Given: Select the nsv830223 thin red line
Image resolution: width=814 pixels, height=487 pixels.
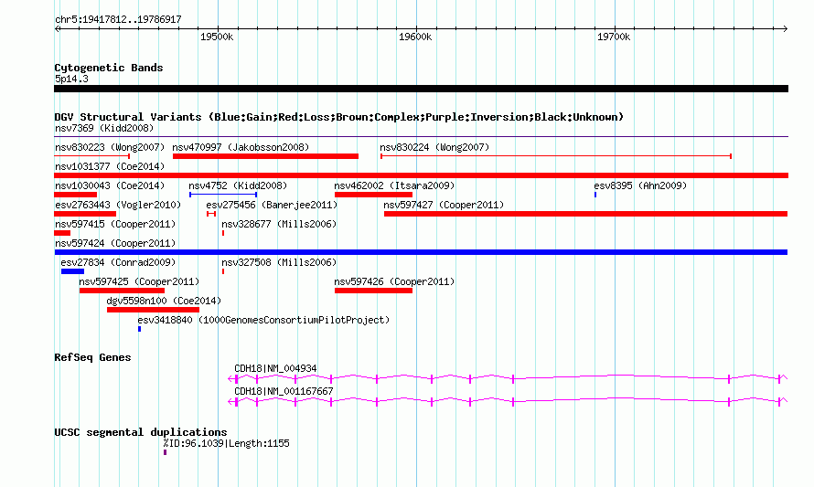Looking at the screenshot, I should (x=91, y=156).
